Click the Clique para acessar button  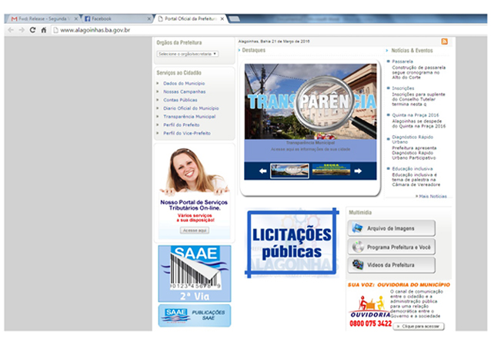tap(419, 327)
